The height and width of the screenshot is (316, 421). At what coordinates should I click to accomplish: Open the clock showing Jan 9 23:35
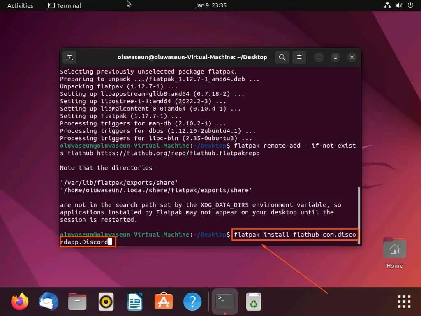[210, 5]
